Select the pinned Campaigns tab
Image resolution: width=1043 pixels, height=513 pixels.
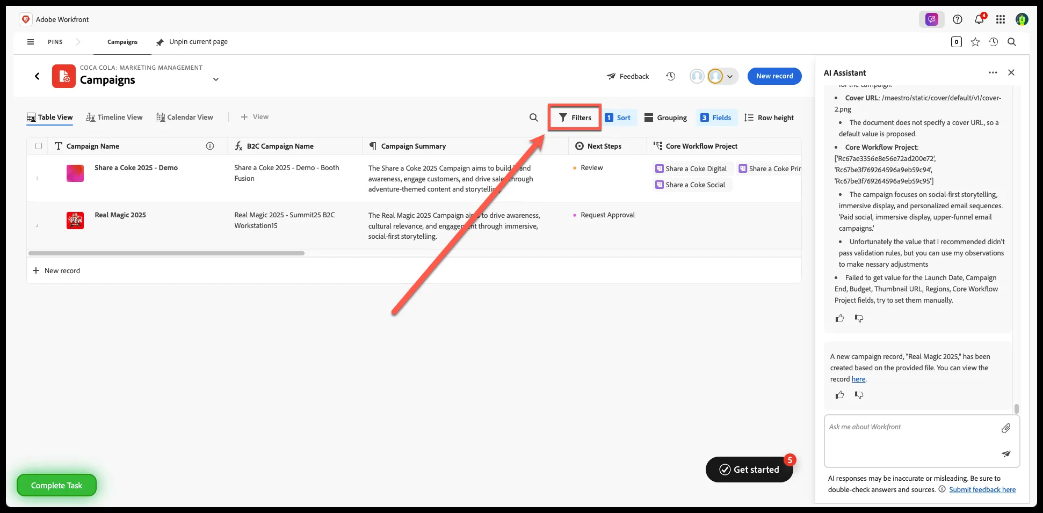[122, 42]
